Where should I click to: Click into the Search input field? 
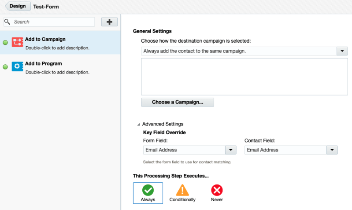[x=49, y=22]
